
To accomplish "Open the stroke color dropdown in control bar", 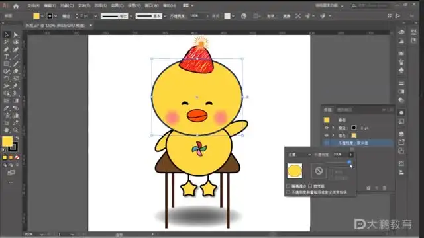I will point(56,16).
